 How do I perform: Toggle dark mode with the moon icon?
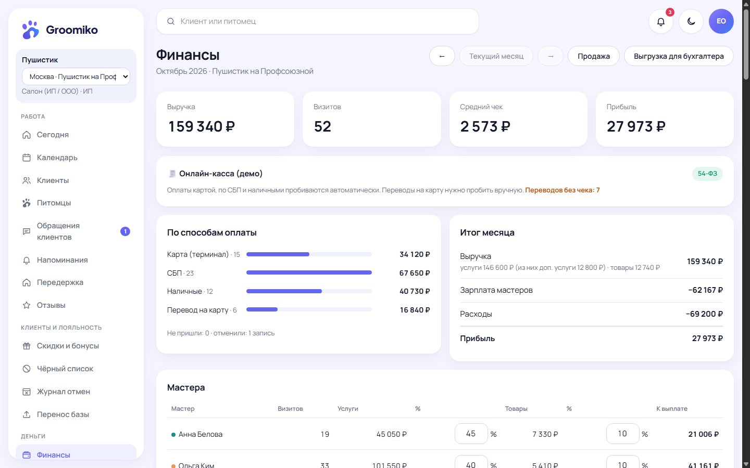691,21
